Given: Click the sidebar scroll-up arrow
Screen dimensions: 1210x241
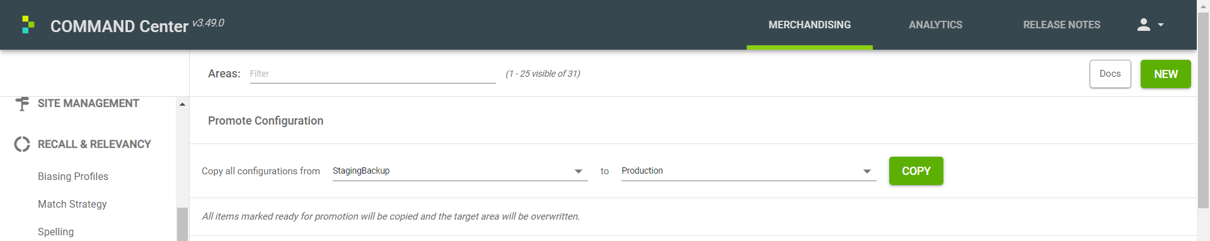Looking at the screenshot, I should [x=182, y=104].
